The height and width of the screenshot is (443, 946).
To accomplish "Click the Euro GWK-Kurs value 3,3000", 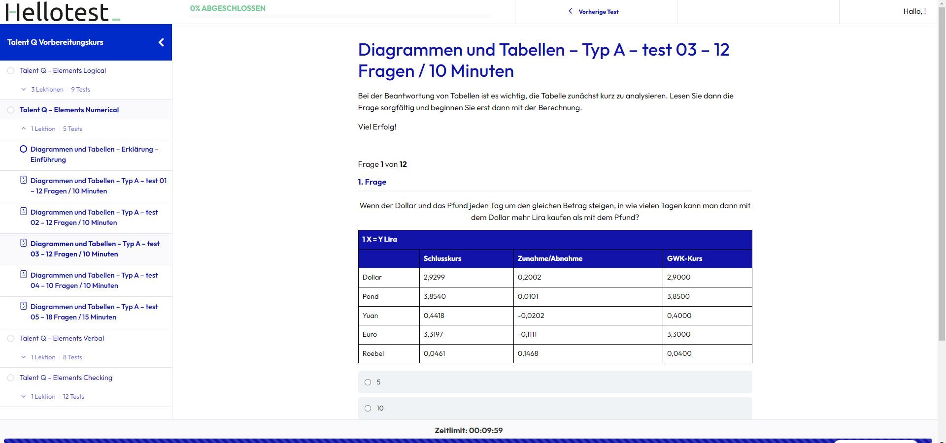I will (x=678, y=334).
